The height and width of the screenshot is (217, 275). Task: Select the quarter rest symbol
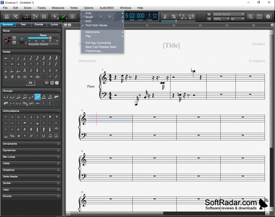[25, 64]
